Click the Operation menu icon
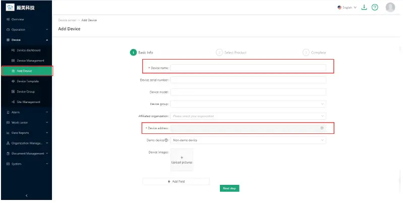Viewport: 403px width, 203px height. pyautogui.click(x=8, y=30)
